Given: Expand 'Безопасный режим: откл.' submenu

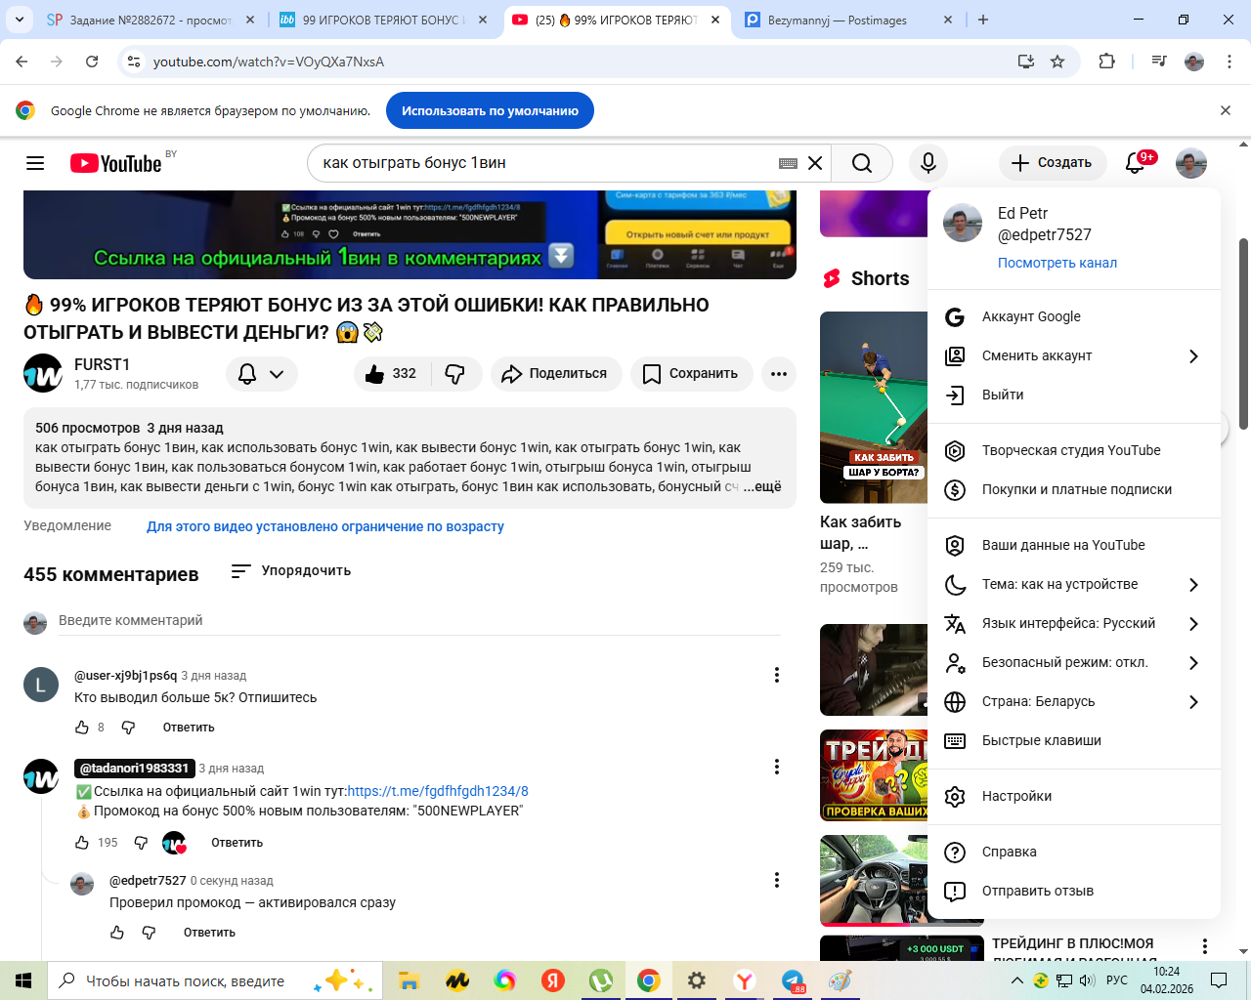Looking at the screenshot, I should (x=1074, y=662).
